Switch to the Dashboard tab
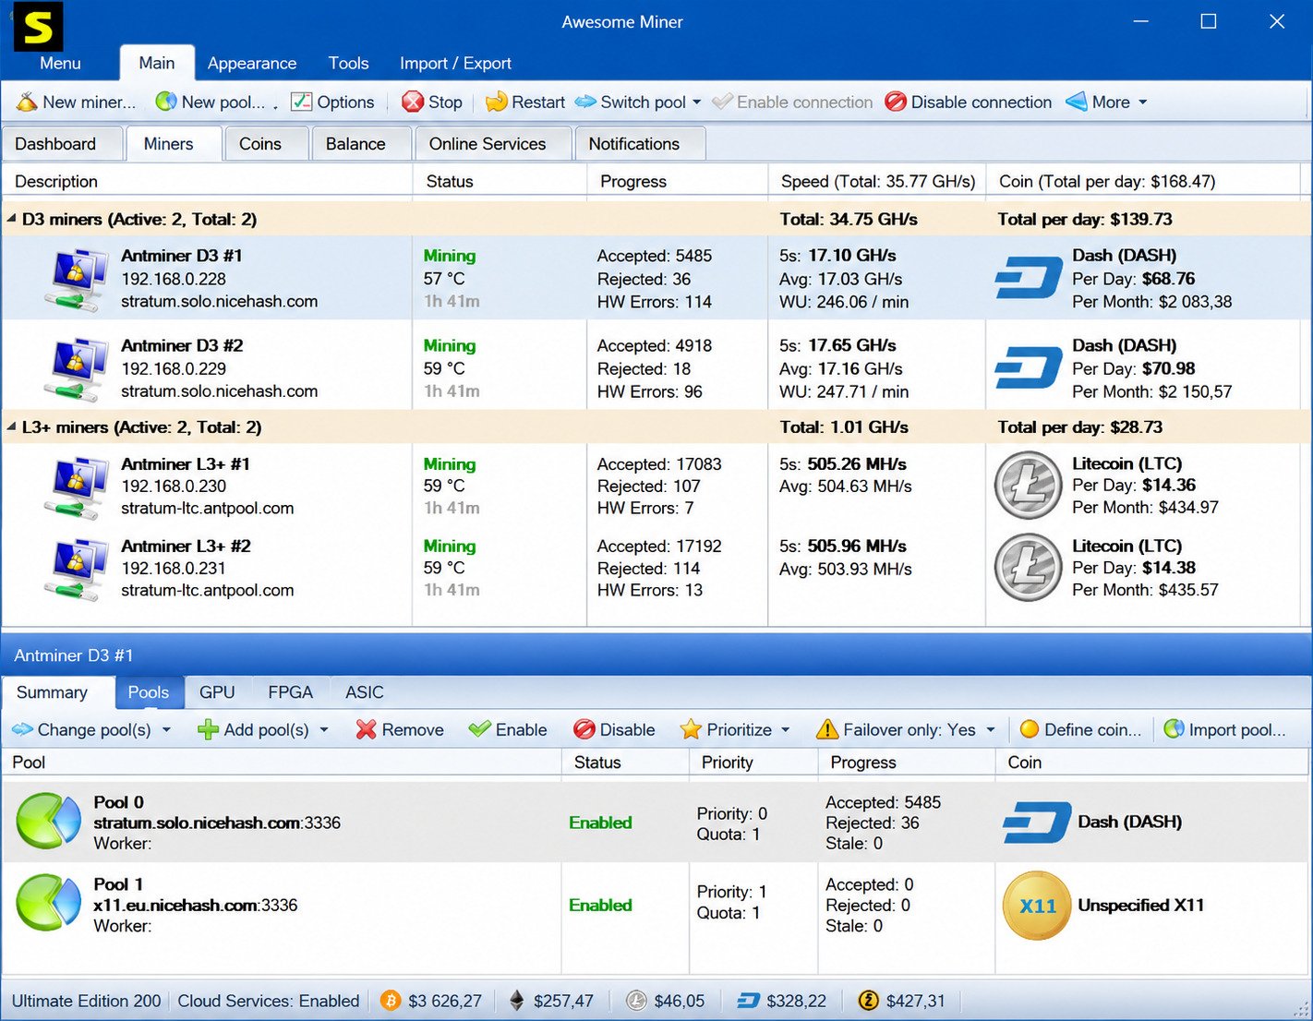Screen dimensions: 1313x1021 pos(62,144)
